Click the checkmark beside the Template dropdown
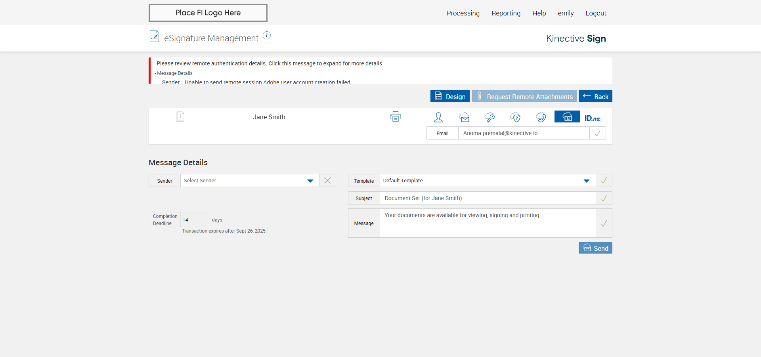This screenshot has height=357, width=761. [604, 181]
